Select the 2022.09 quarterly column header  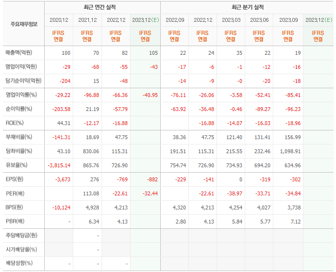[x=175, y=20]
